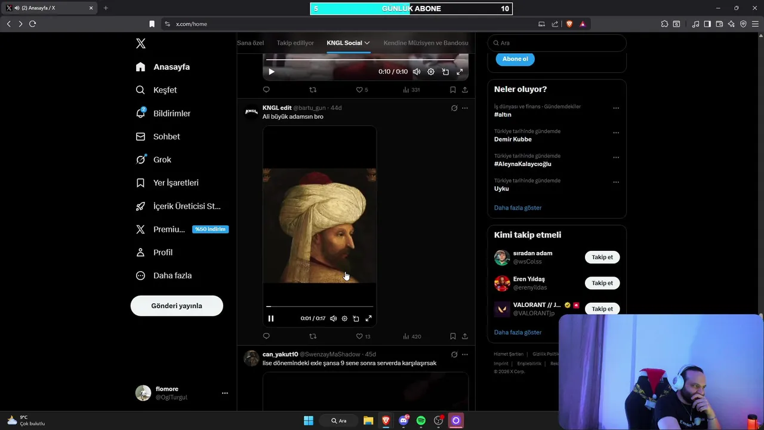Open Keşfet explore page
This screenshot has height=430, width=764.
[x=156, y=90]
